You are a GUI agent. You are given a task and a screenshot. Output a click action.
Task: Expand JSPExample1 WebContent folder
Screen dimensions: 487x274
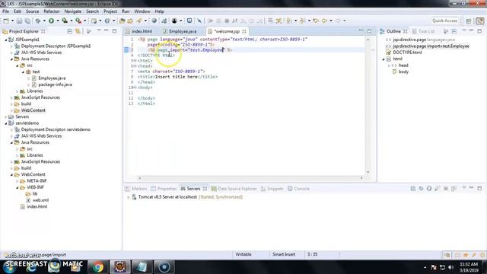12,110
